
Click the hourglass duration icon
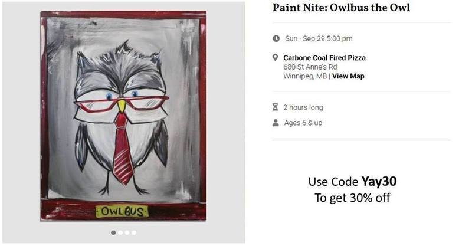pos(275,107)
